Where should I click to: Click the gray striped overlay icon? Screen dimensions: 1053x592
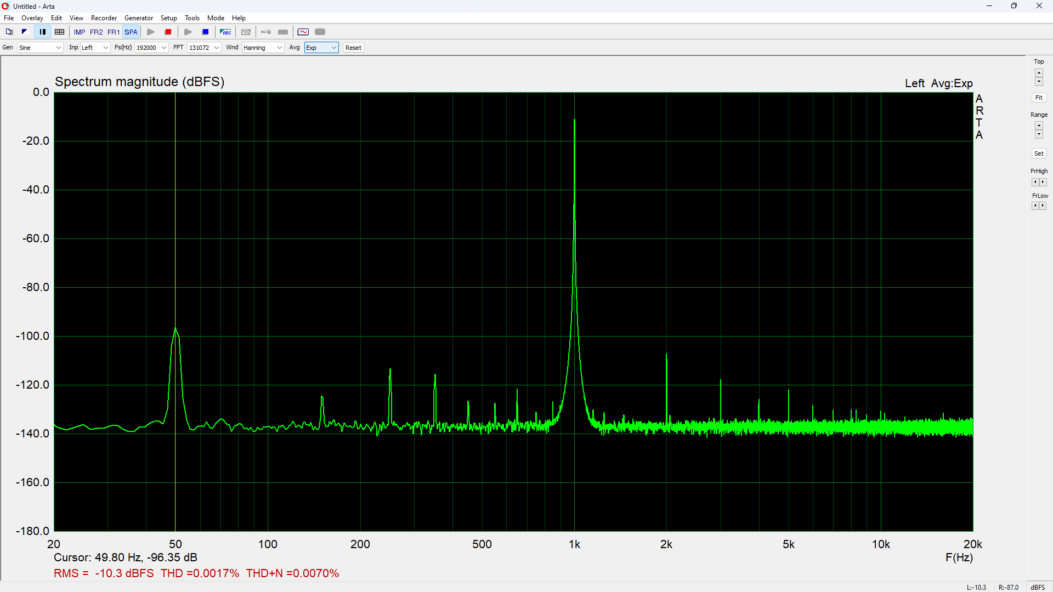click(x=246, y=32)
